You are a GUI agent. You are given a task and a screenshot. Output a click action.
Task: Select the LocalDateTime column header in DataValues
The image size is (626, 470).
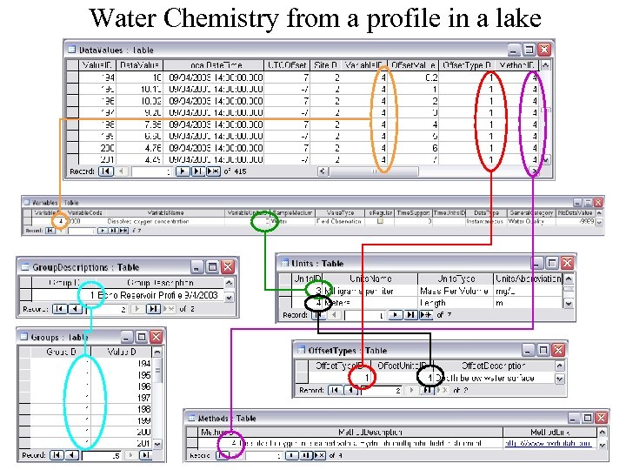(x=213, y=64)
